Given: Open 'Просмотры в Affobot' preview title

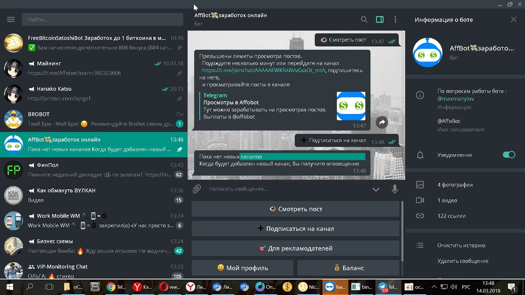Looking at the screenshot, I should tap(231, 102).
